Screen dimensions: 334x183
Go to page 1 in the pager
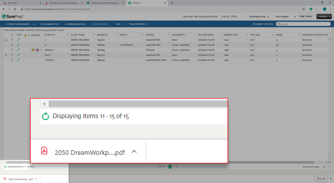pos(167,166)
